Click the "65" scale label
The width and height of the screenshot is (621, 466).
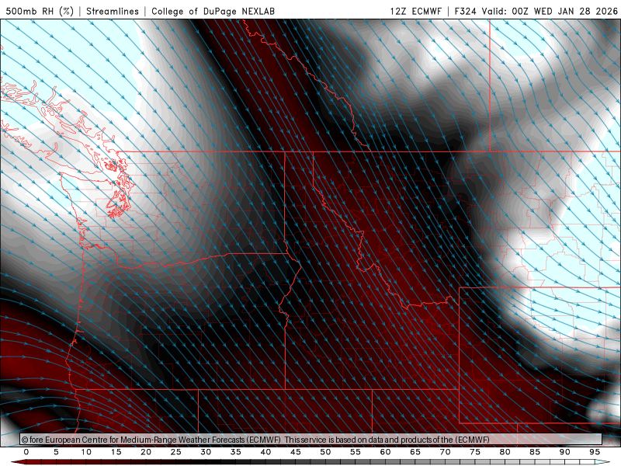[415, 452]
